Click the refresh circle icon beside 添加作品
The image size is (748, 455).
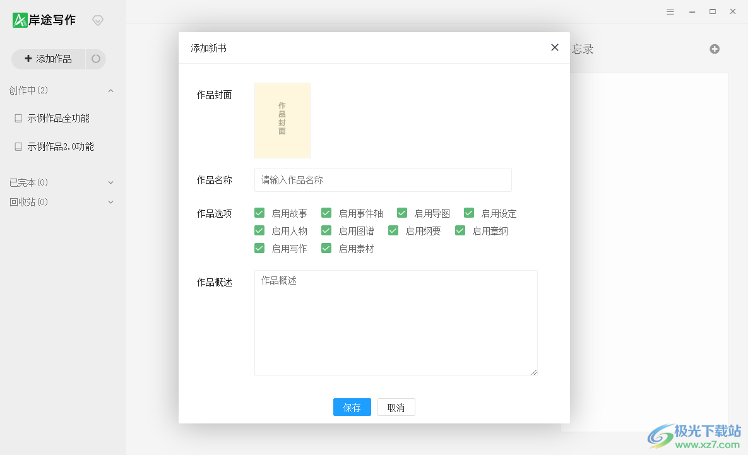click(x=96, y=59)
